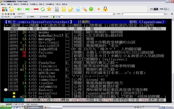Click the terminal scrollbar down arrow
The width and height of the screenshot is (174, 109).
tap(173, 102)
